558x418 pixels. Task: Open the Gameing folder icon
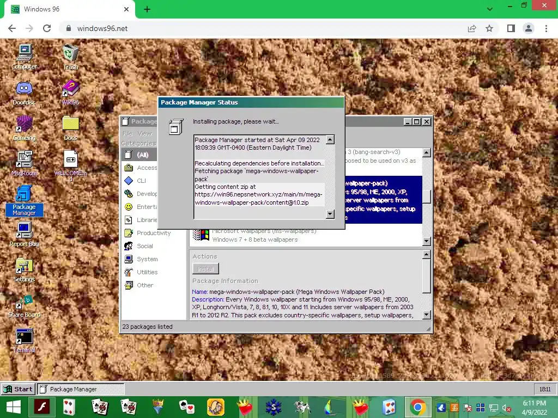coord(24,128)
